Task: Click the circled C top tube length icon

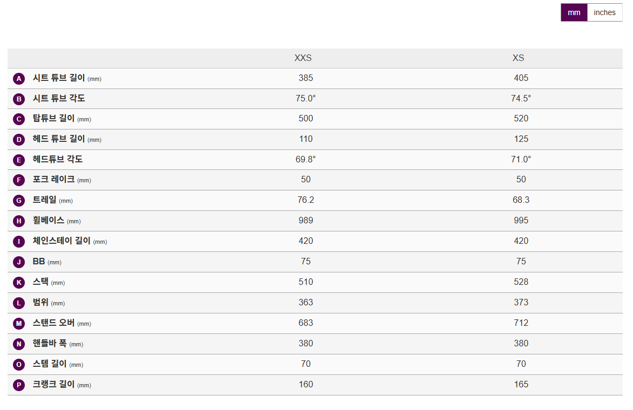Action: 19,119
